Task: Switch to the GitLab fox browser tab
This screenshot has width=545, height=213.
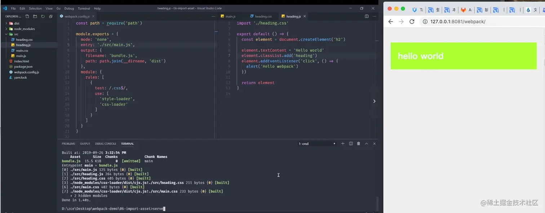Action: [x=463, y=10]
